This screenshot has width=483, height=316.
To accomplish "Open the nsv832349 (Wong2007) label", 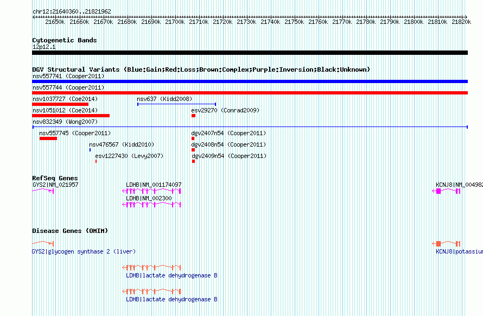I will (x=65, y=122).
